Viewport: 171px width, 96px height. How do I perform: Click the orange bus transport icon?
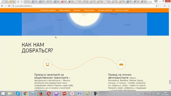(48, 64)
